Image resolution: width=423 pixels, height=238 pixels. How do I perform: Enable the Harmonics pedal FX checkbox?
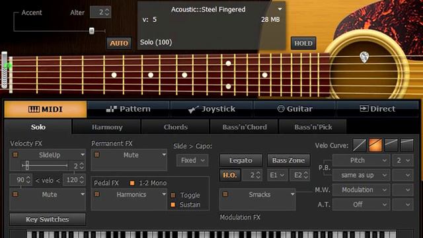97,194
